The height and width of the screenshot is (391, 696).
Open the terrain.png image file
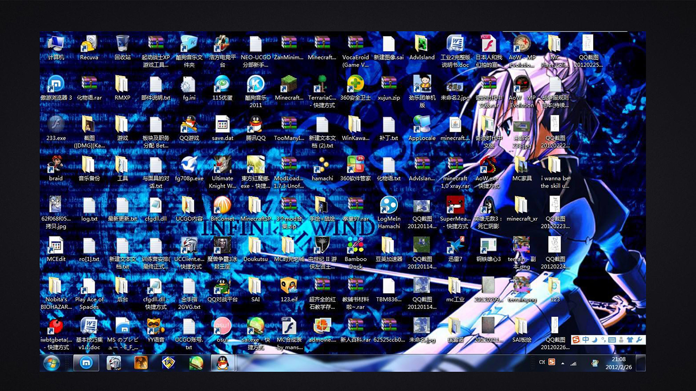click(x=521, y=290)
